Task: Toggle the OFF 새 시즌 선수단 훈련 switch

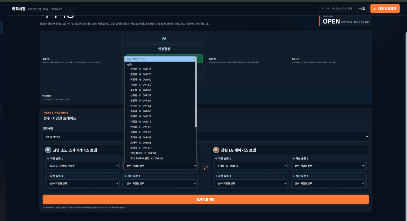Action: (x=337, y=9)
